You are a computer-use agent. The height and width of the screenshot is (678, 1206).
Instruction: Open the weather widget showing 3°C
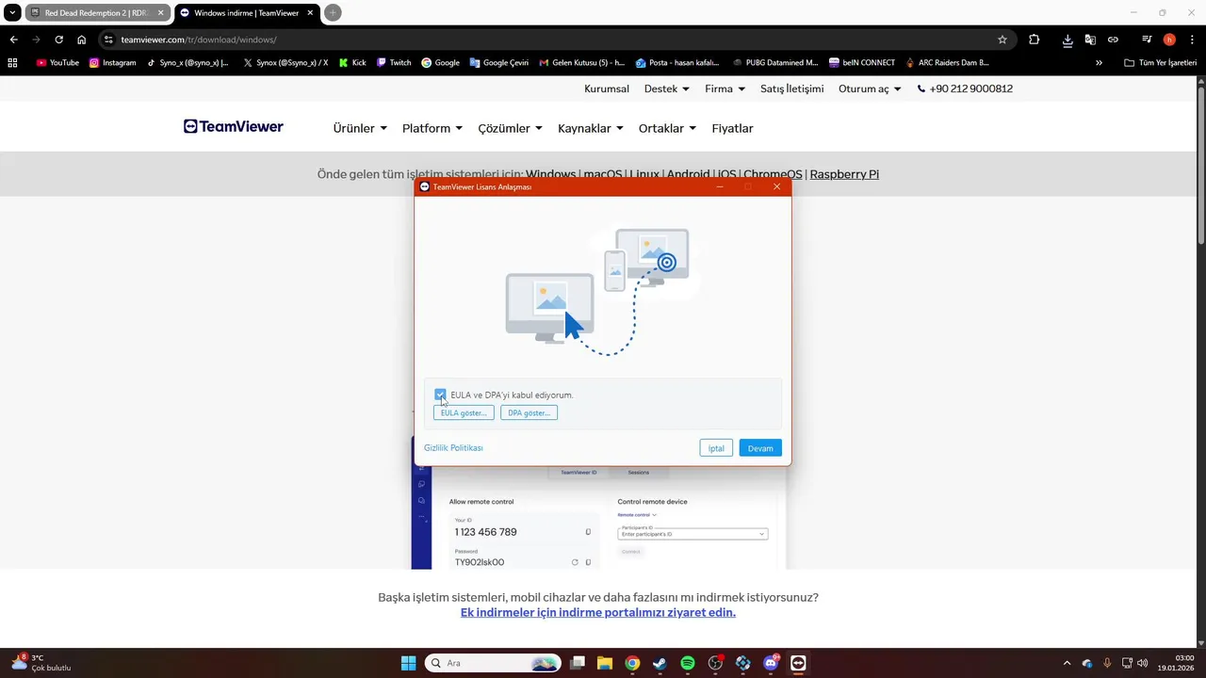[x=41, y=663]
